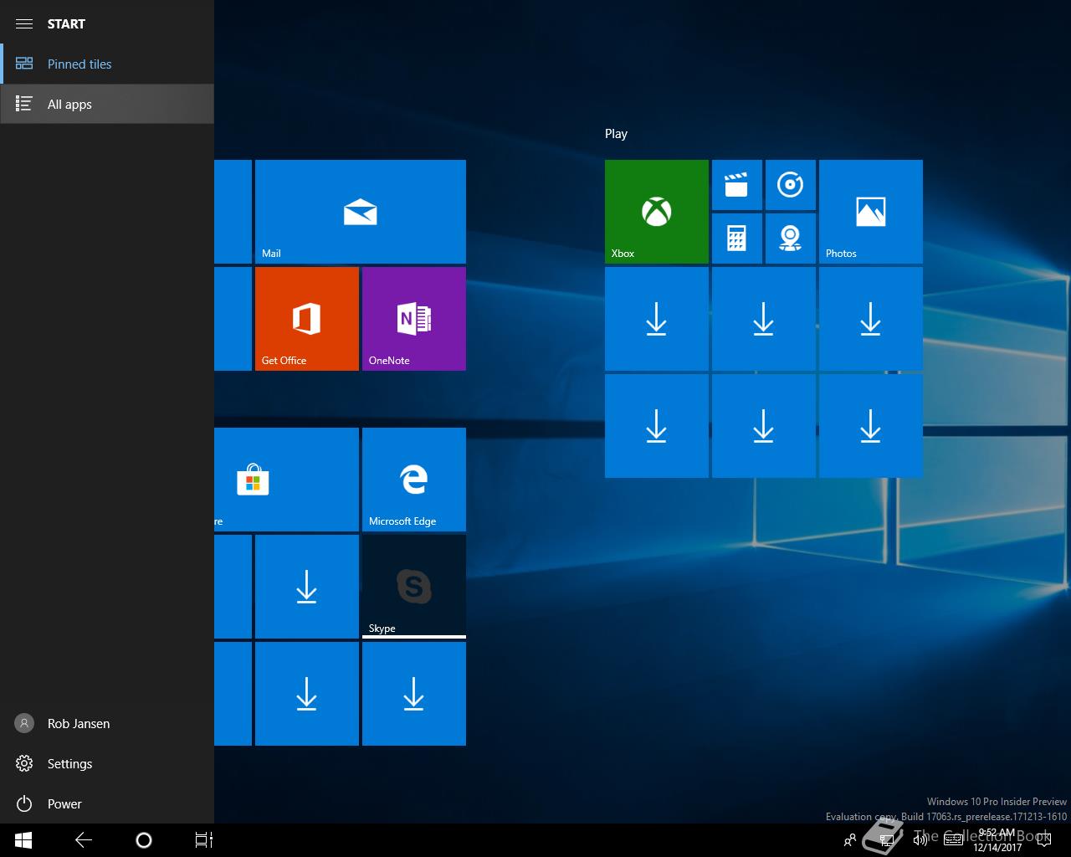The image size is (1071, 857).
Task: Open People icon in system tray
Action: [850, 840]
